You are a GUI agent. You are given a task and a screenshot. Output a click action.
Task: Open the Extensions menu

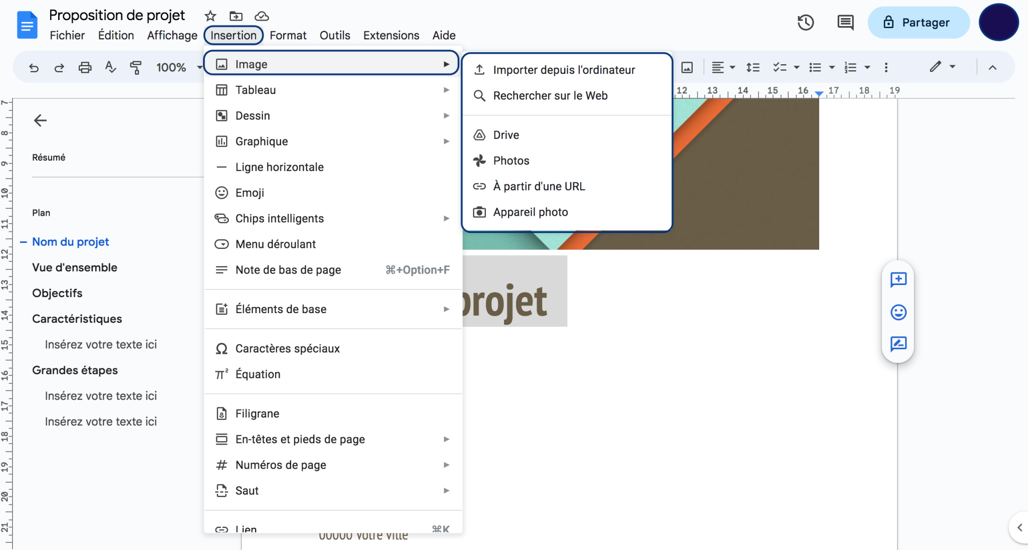(391, 35)
